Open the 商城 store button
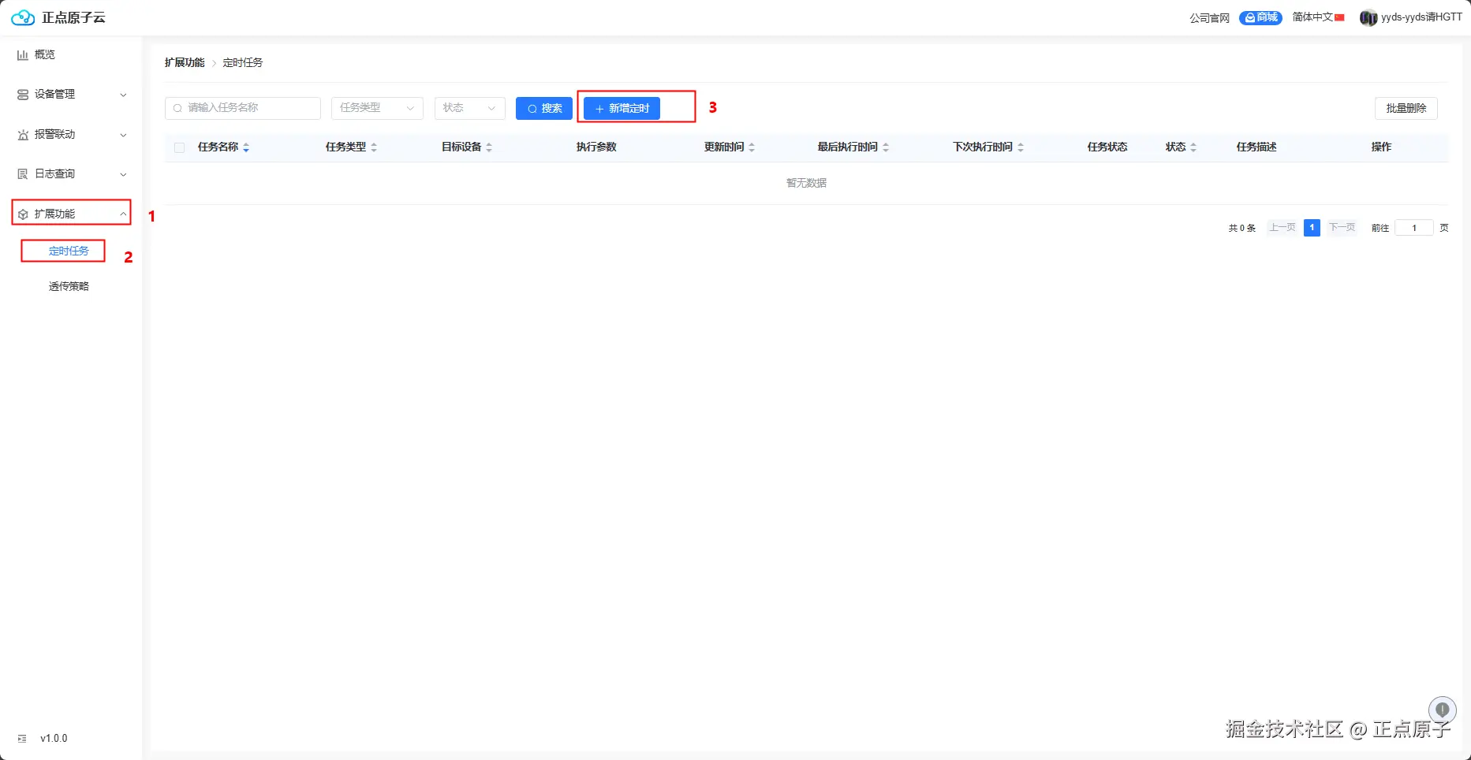This screenshot has width=1471, height=760. [x=1260, y=17]
